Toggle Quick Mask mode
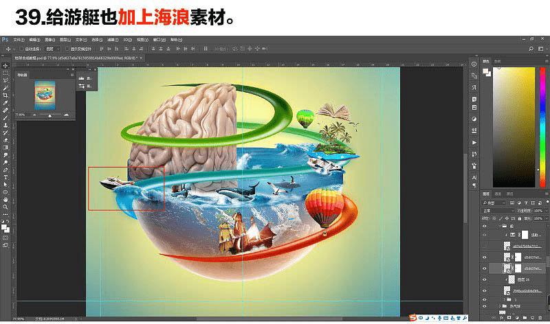Viewport: 550px width, 324px height. (5, 238)
